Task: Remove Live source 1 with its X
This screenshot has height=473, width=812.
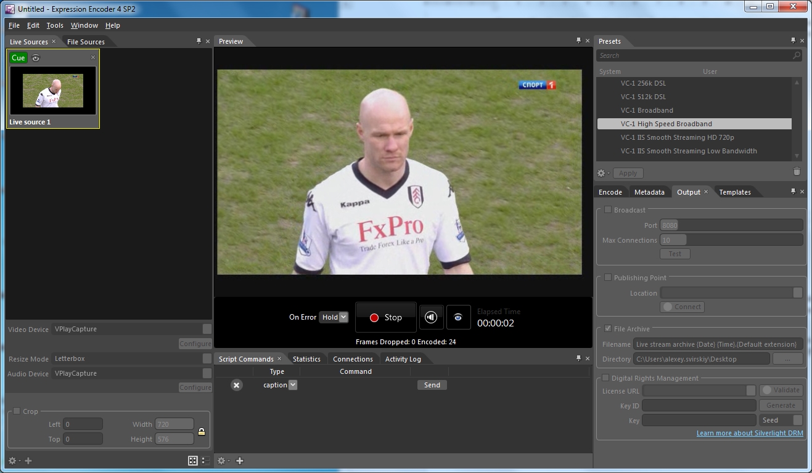Action: click(93, 57)
